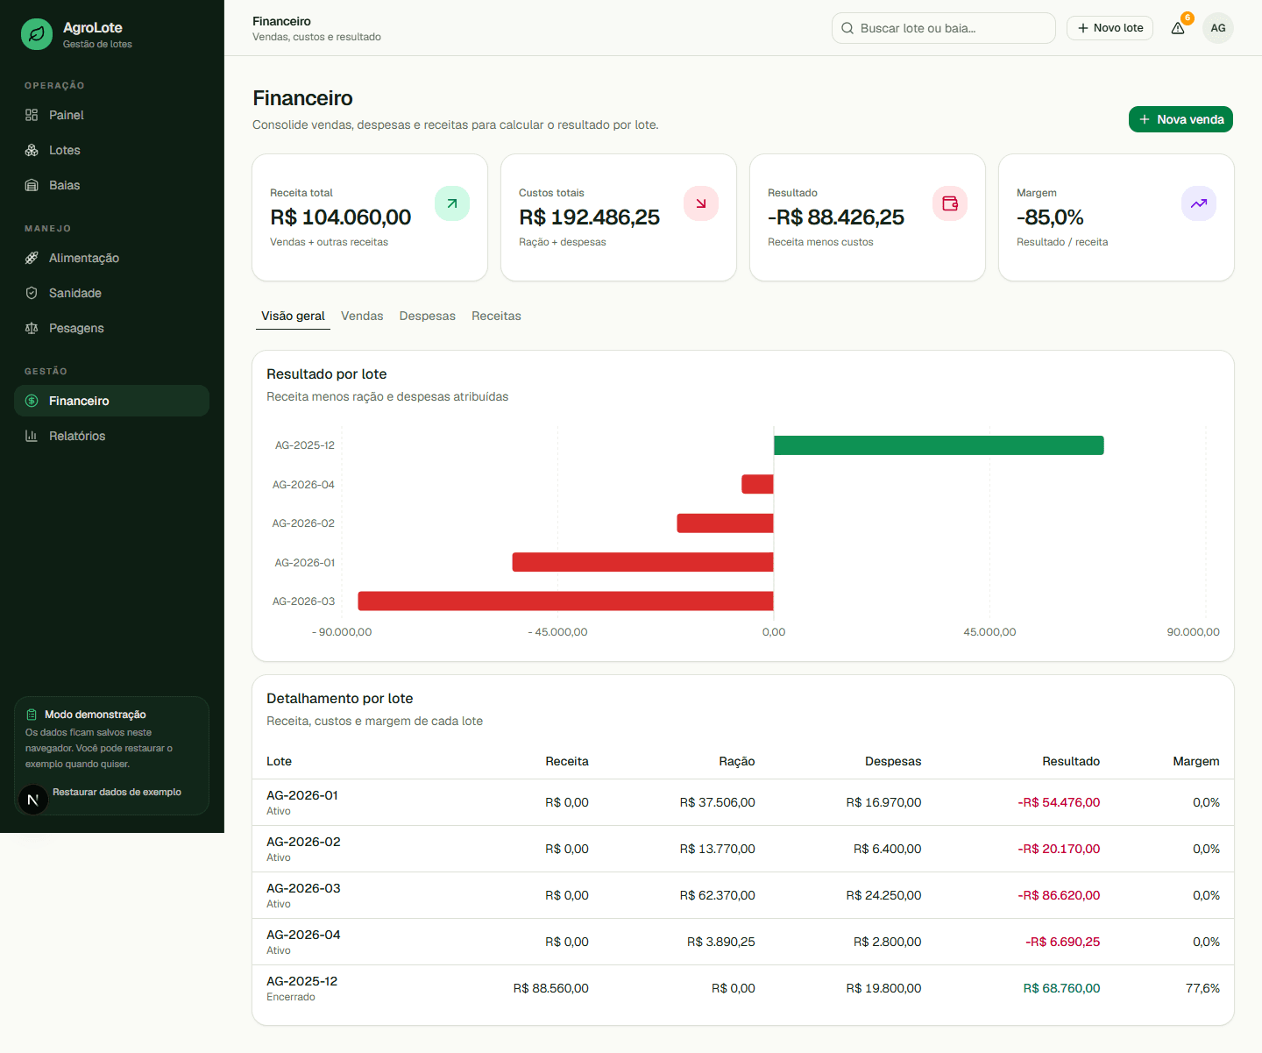
Task: Click the Financeiro dollar icon
Action: 32,401
